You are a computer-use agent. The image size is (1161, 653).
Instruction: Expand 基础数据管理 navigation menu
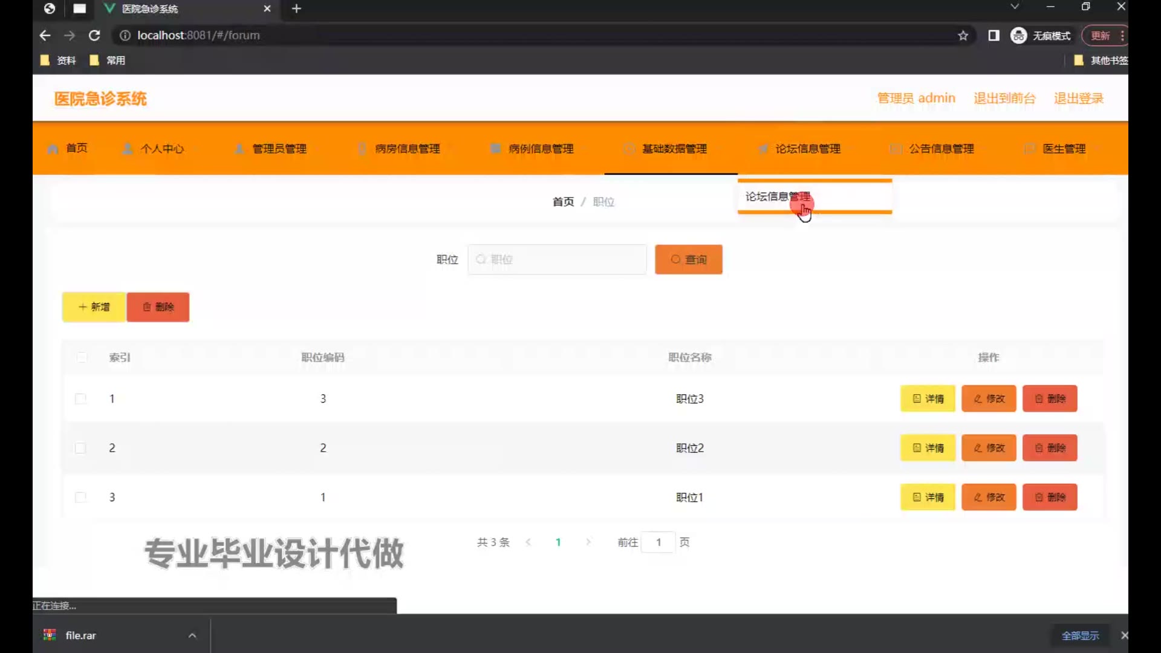674,149
